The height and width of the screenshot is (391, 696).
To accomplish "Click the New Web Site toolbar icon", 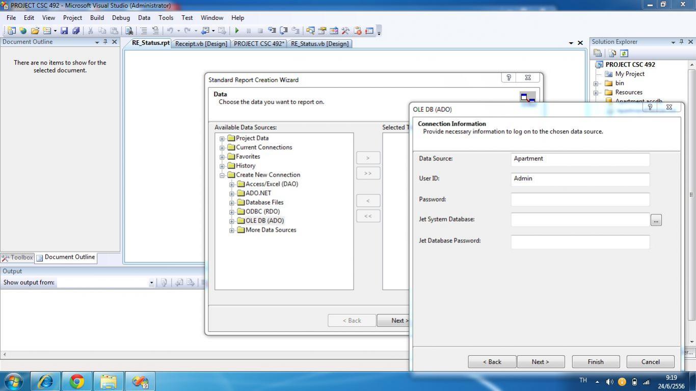I will tap(23, 31).
